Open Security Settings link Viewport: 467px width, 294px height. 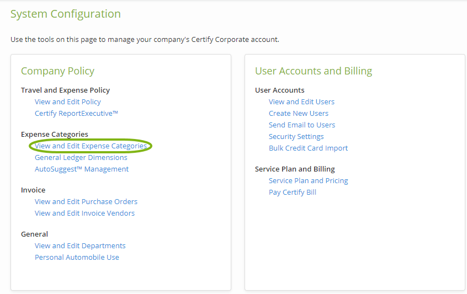[296, 137]
